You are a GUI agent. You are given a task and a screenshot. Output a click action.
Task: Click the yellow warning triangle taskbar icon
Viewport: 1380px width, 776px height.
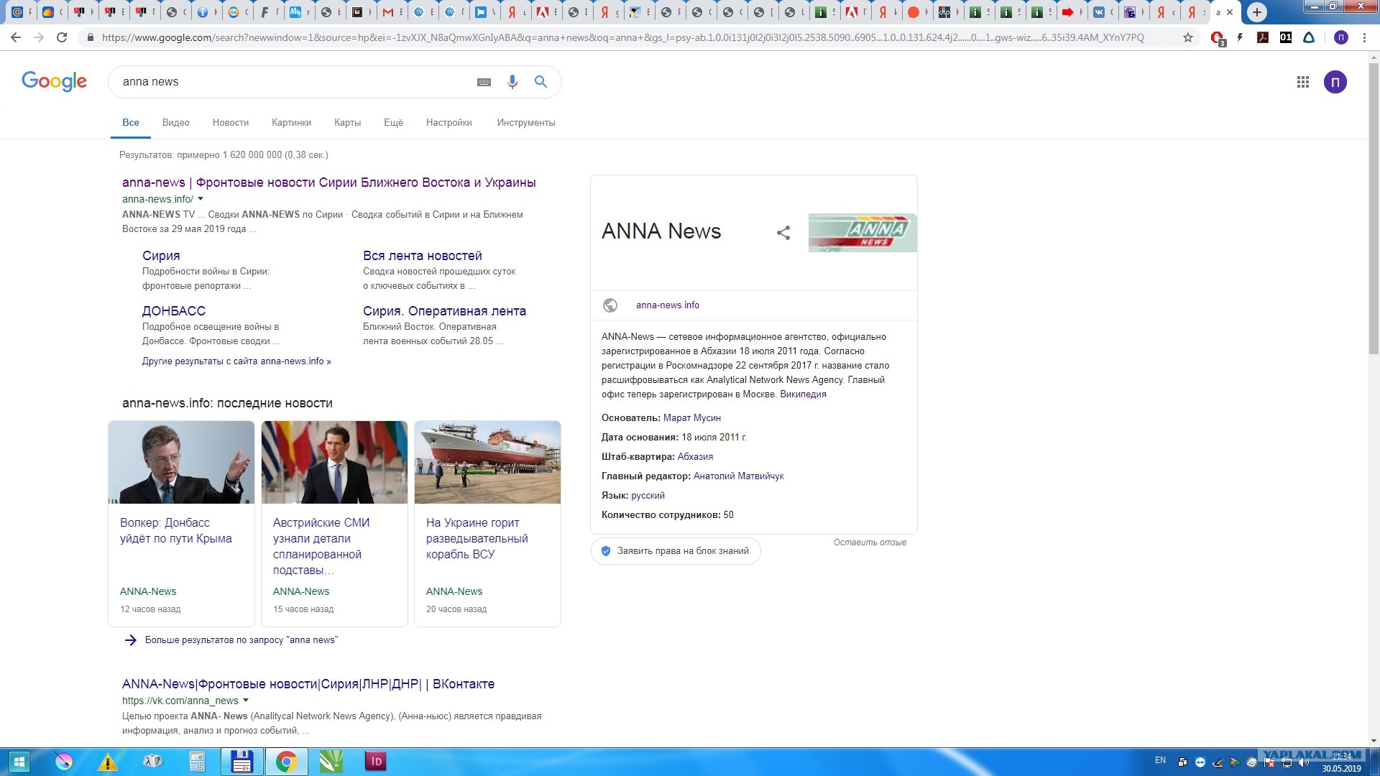108,762
